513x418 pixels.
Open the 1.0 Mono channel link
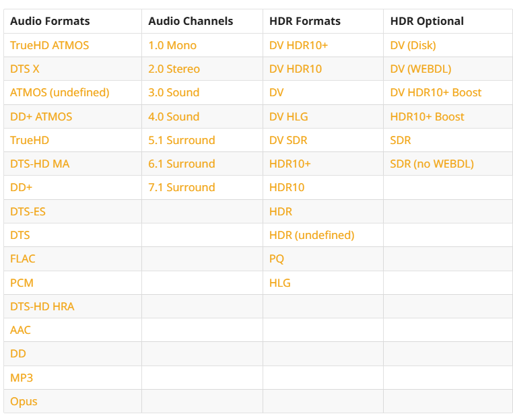(172, 45)
